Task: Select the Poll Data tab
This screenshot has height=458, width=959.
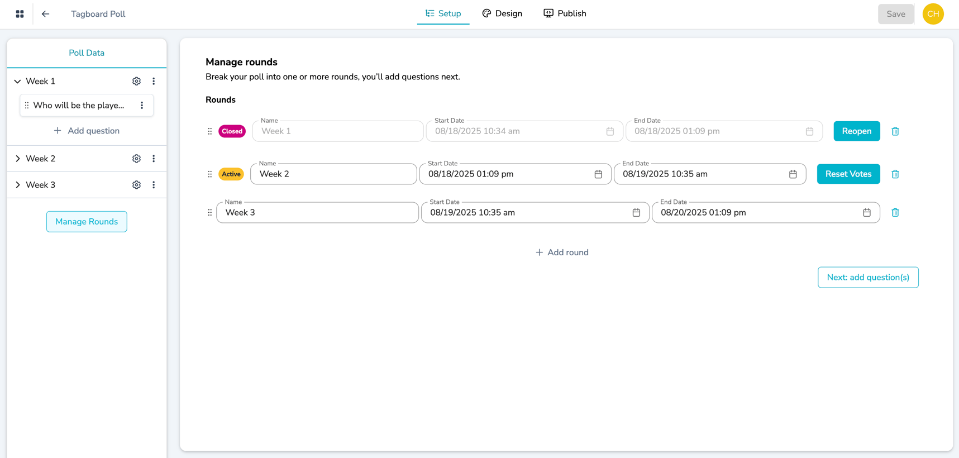Action: point(87,53)
